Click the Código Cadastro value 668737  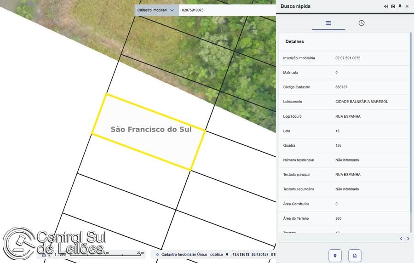(x=341, y=87)
